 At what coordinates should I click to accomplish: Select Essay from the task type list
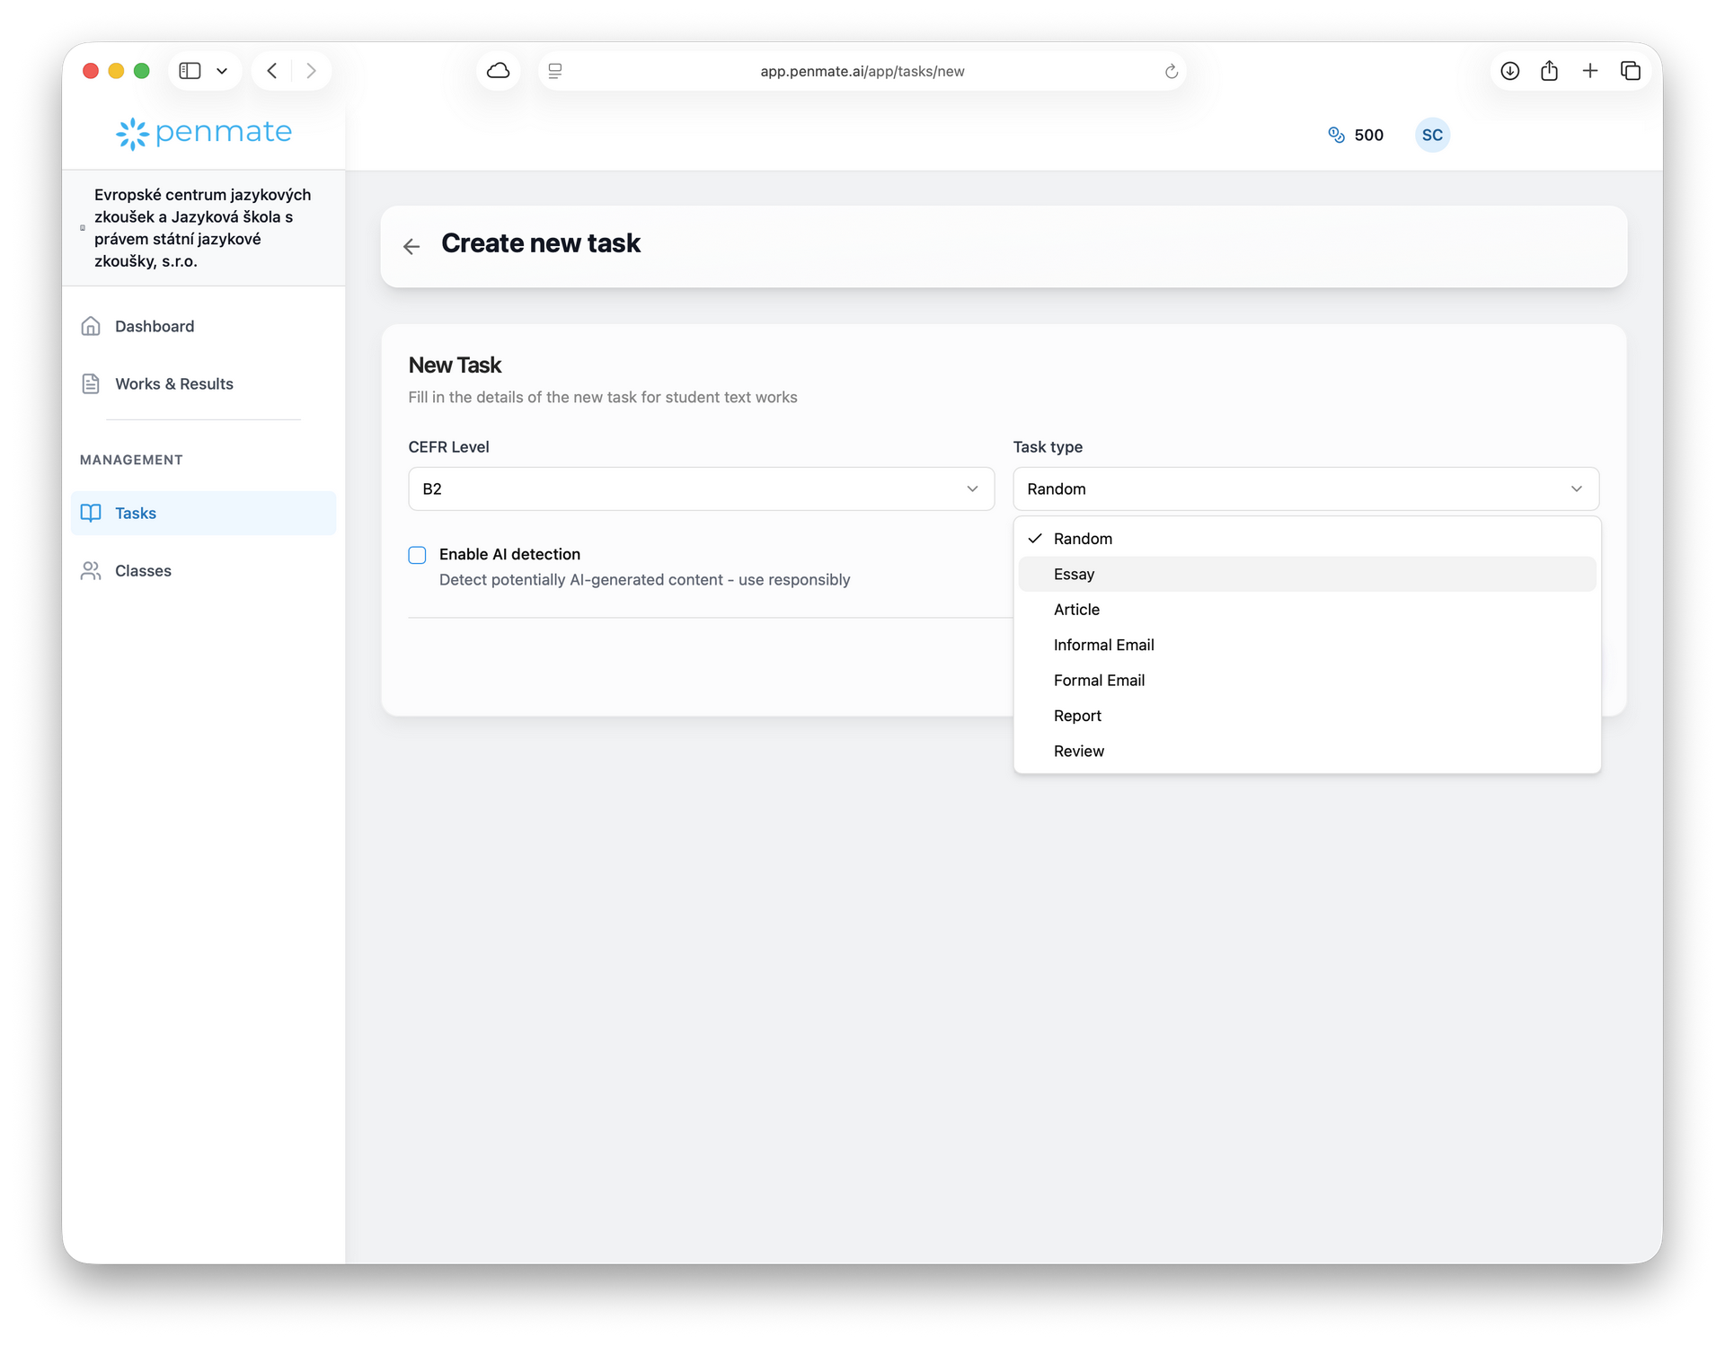[1074, 574]
